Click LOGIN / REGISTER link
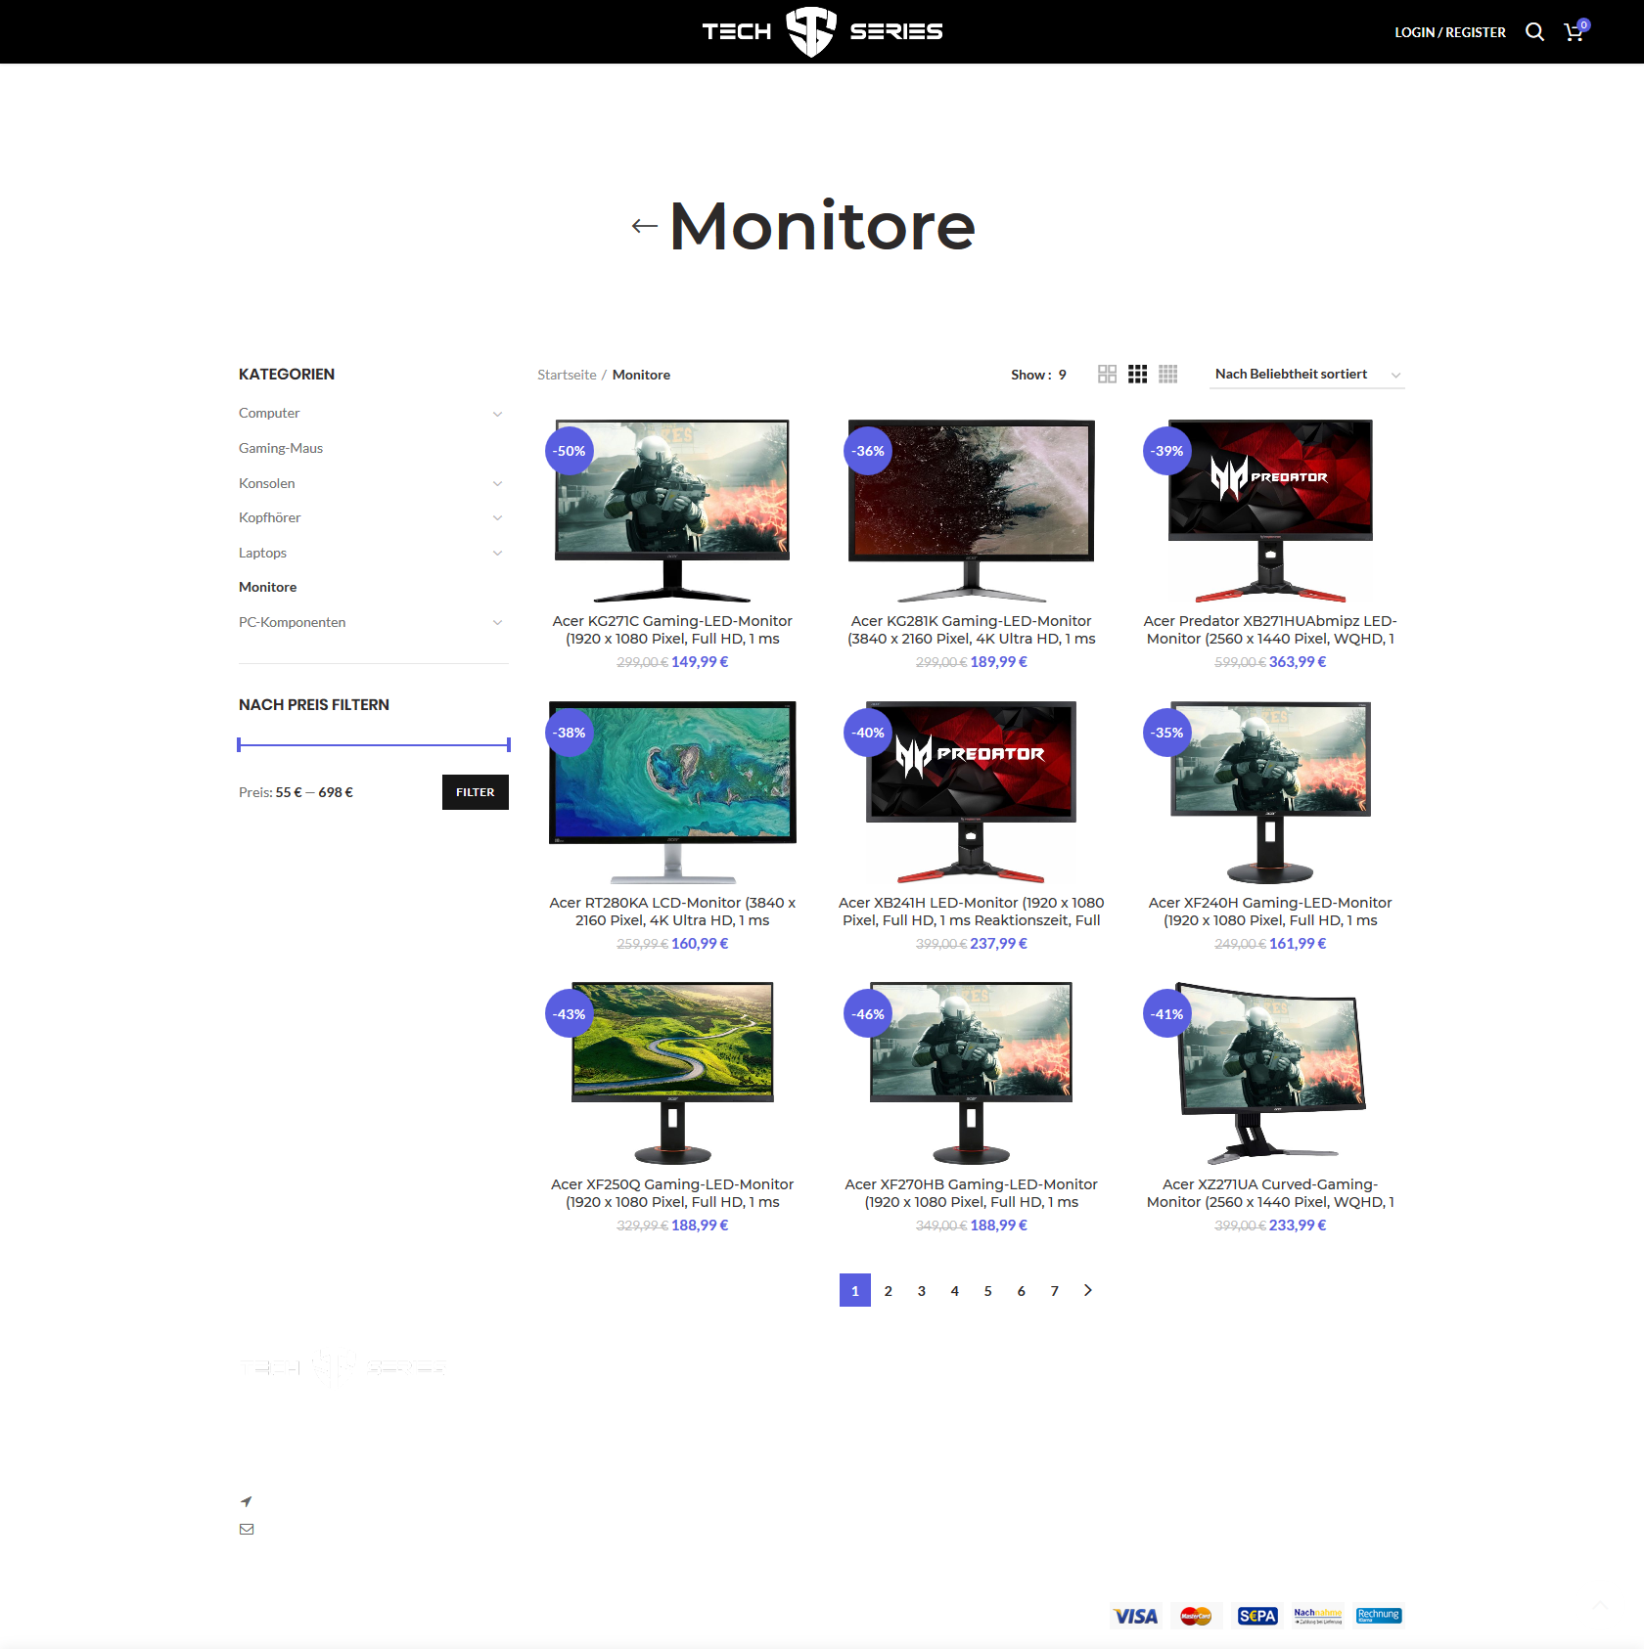 point(1450,32)
